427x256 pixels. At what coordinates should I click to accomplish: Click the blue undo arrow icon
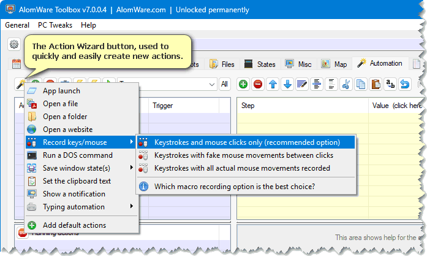click(x=405, y=84)
